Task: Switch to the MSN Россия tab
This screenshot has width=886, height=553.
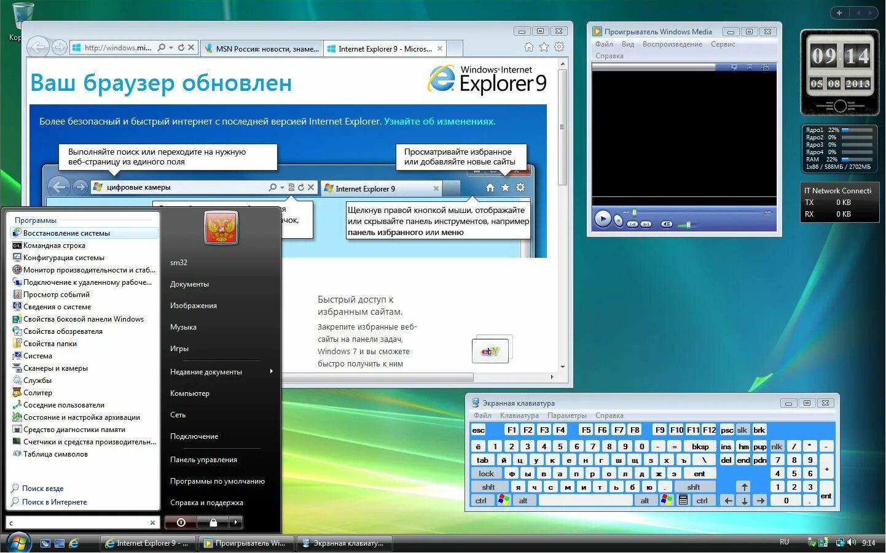Action: coord(262,48)
